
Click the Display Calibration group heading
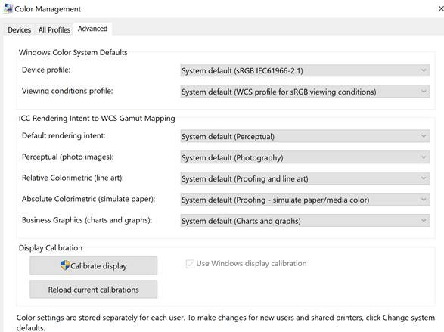point(51,247)
